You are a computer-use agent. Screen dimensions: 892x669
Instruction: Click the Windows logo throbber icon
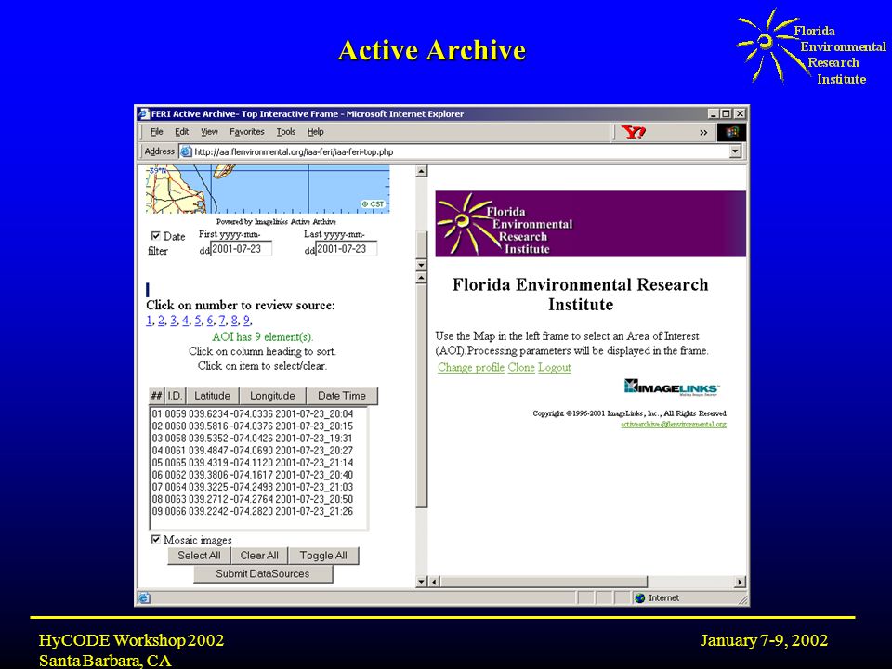click(731, 133)
